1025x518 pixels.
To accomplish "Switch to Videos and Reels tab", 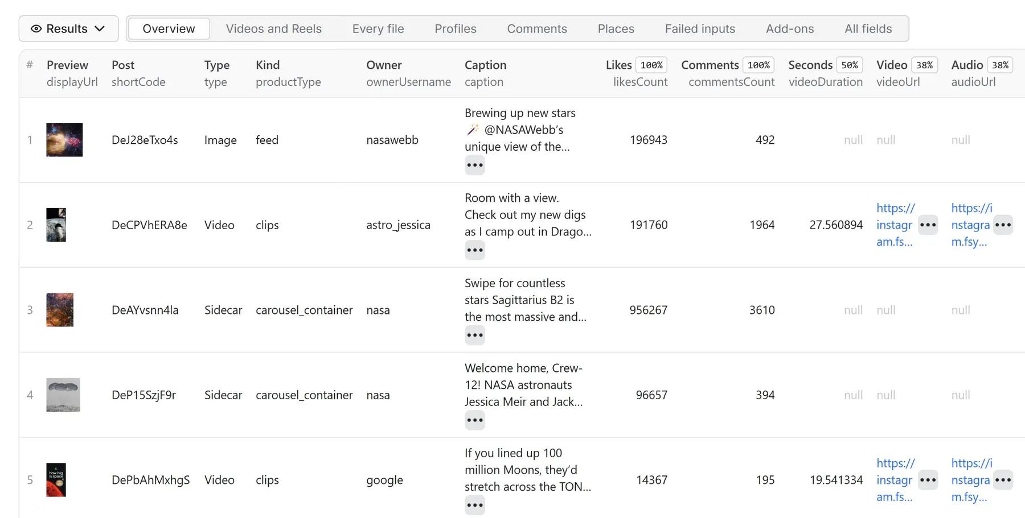I will (x=273, y=28).
